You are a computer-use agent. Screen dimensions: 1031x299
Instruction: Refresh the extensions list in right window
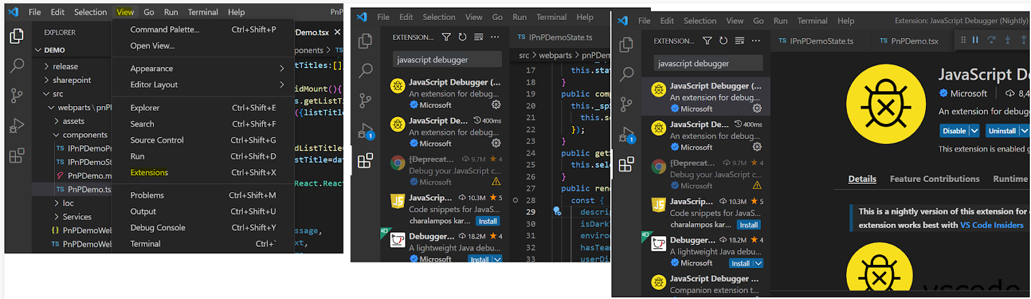[x=723, y=41]
